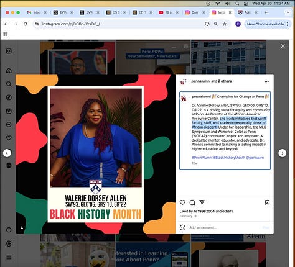The image size is (295, 267).
Task: Bookmark page with star icon
Action: point(225,24)
